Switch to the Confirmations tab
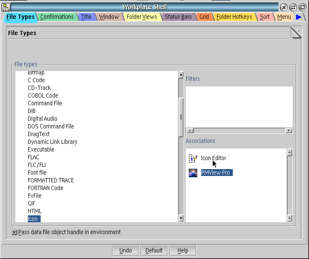309x259 pixels. coord(56,17)
